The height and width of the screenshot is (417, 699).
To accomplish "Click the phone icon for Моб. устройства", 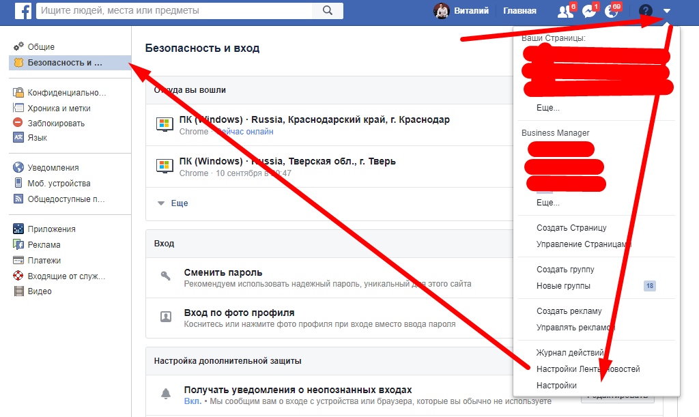I will 18,183.
